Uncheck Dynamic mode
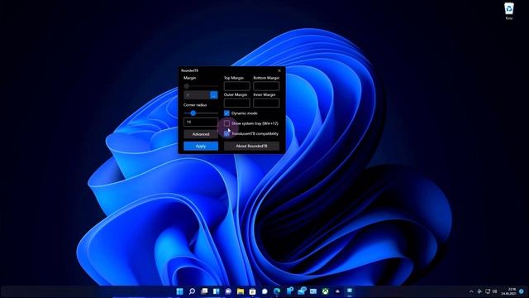The image size is (529, 298). click(226, 113)
